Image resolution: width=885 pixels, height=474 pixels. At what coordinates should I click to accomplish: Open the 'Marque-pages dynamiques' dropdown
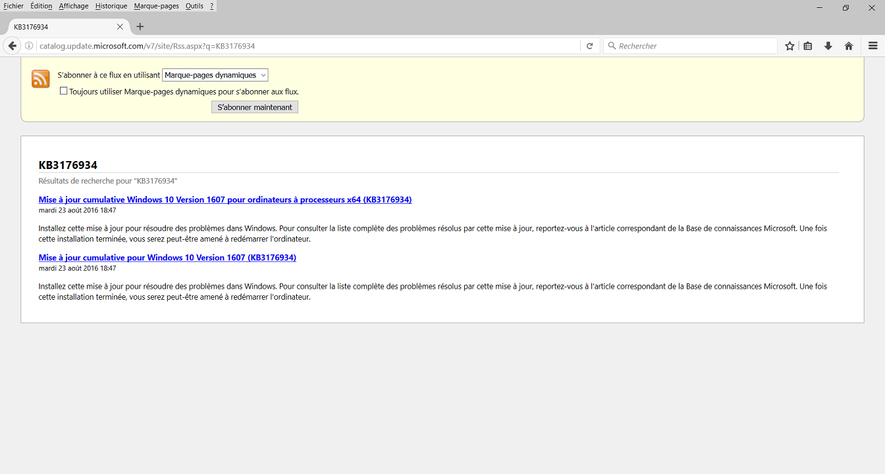215,75
